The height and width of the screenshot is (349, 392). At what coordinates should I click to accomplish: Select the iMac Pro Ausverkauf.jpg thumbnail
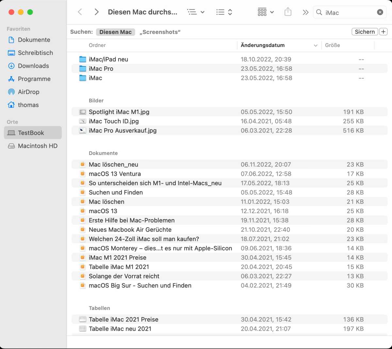click(83, 130)
